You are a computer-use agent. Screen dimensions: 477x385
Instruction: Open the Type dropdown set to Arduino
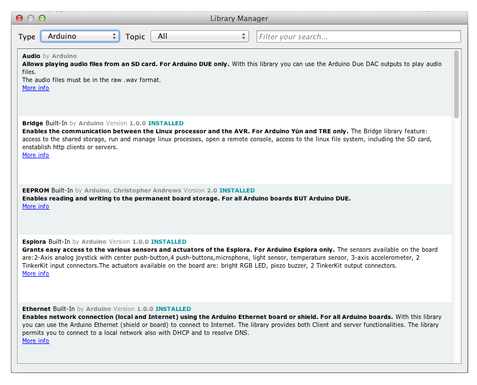click(x=80, y=36)
